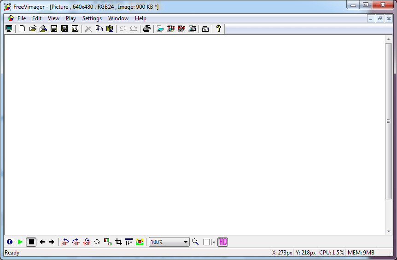Click the magnifier zoom tool icon
Viewport: 397px width, 260px height.
click(195, 242)
